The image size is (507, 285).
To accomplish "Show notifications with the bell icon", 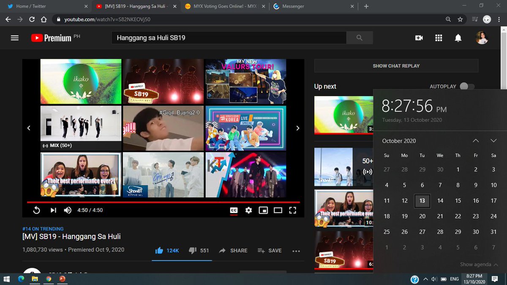I will click(x=458, y=38).
